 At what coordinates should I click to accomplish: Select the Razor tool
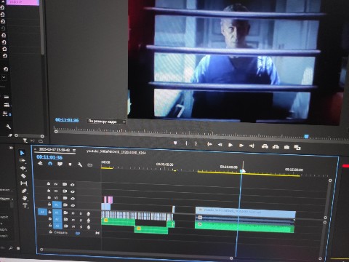(x=23, y=175)
